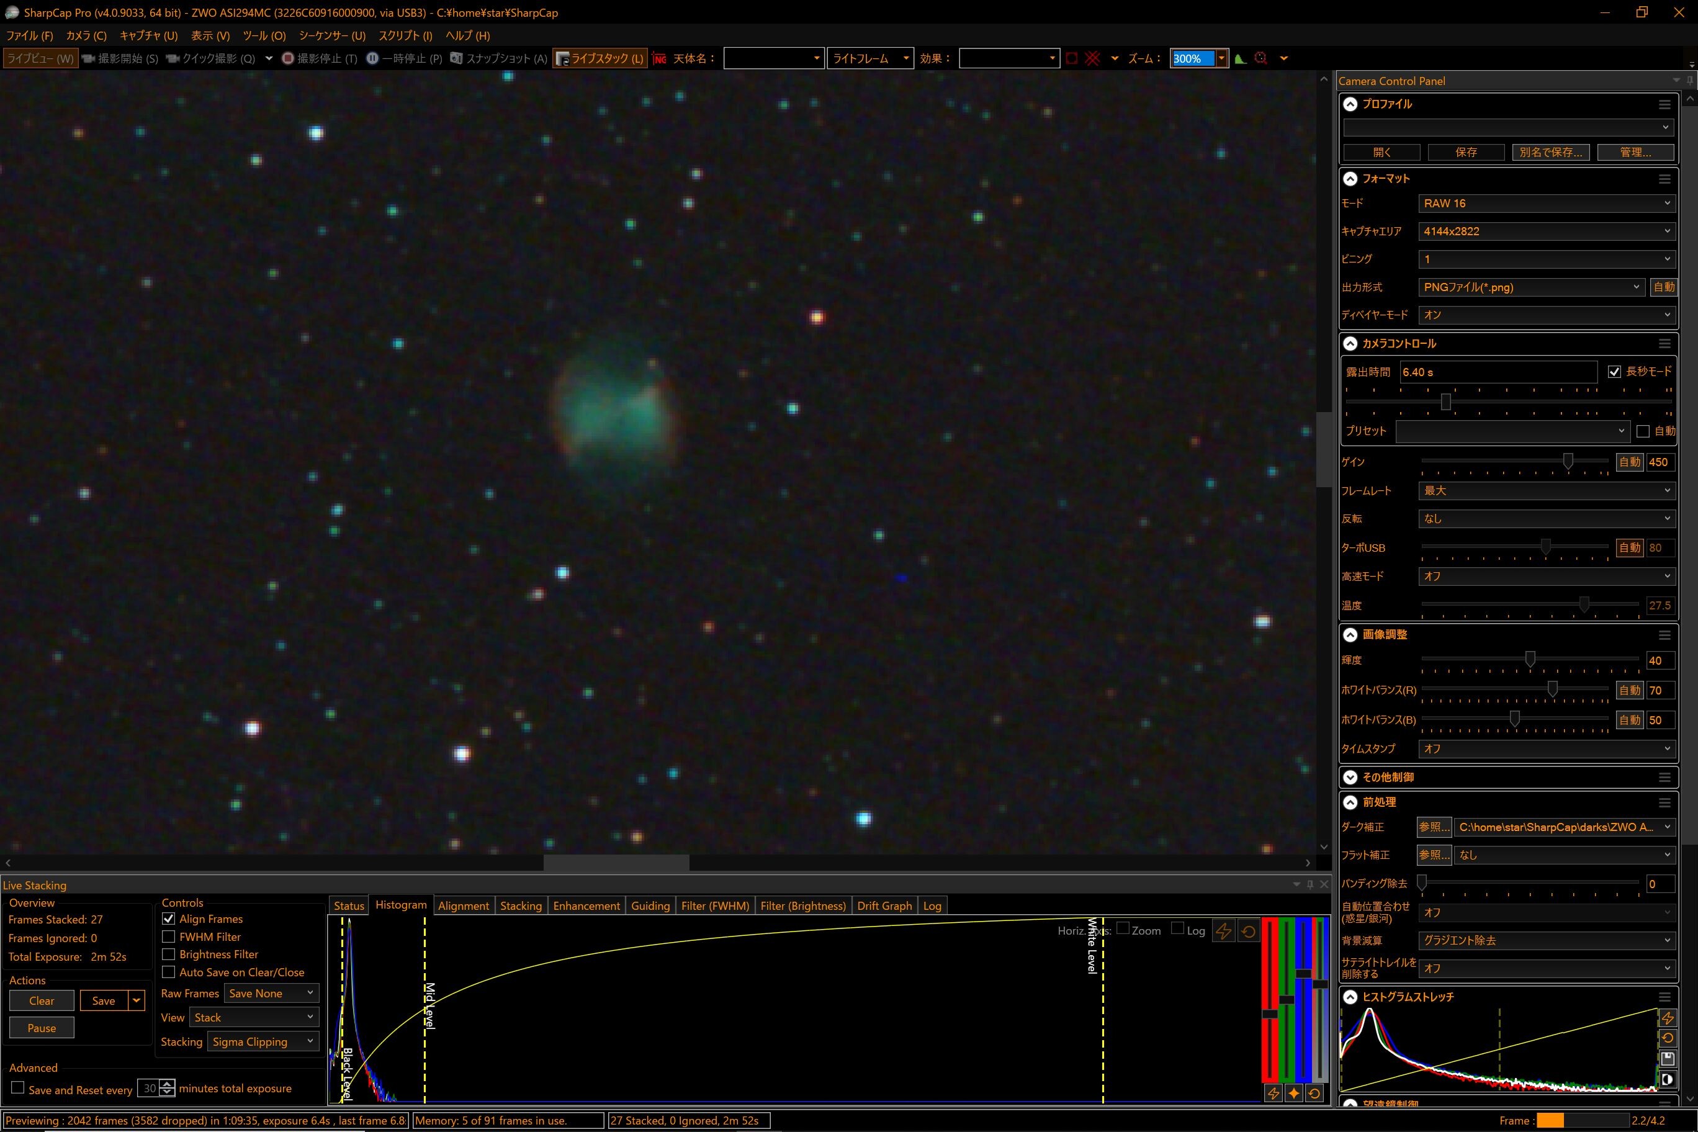Image resolution: width=1698 pixels, height=1132 pixels.
Task: Toggle the 長秒モード checkbox
Action: pyautogui.click(x=1614, y=372)
